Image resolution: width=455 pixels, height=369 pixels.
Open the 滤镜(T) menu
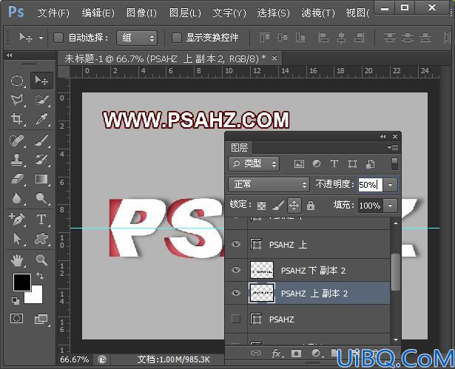pos(317,13)
